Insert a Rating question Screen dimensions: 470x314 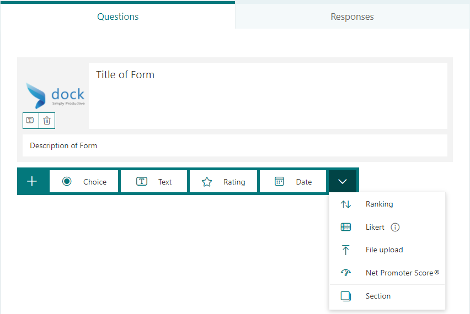coord(223,182)
